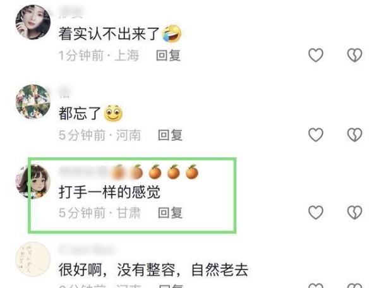
Task: Tap the blurred username with orange emojis
Action: 129,172
